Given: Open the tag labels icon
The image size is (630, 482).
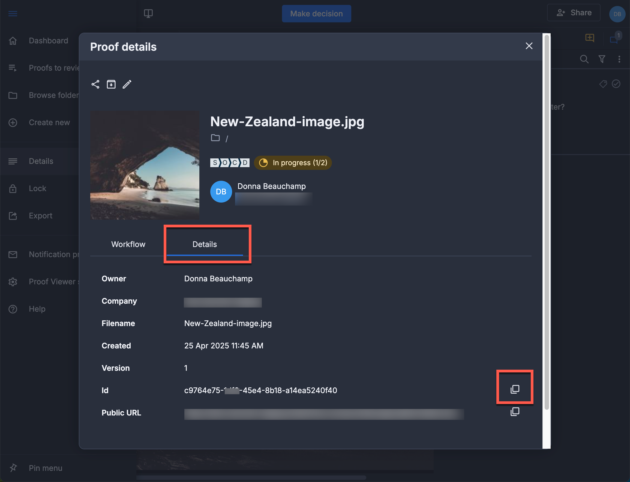Looking at the screenshot, I should click(x=603, y=84).
